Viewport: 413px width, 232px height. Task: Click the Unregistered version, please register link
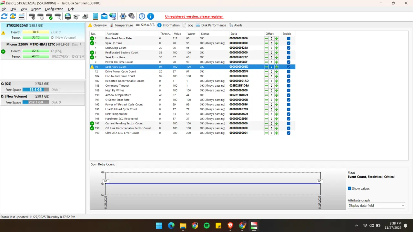194,17
